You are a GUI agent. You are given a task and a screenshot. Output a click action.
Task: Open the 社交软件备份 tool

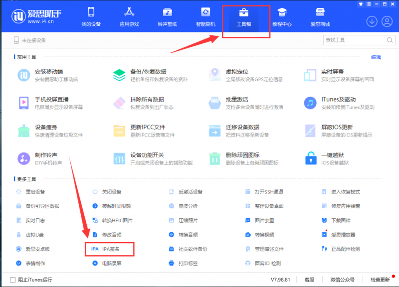tap(188, 249)
